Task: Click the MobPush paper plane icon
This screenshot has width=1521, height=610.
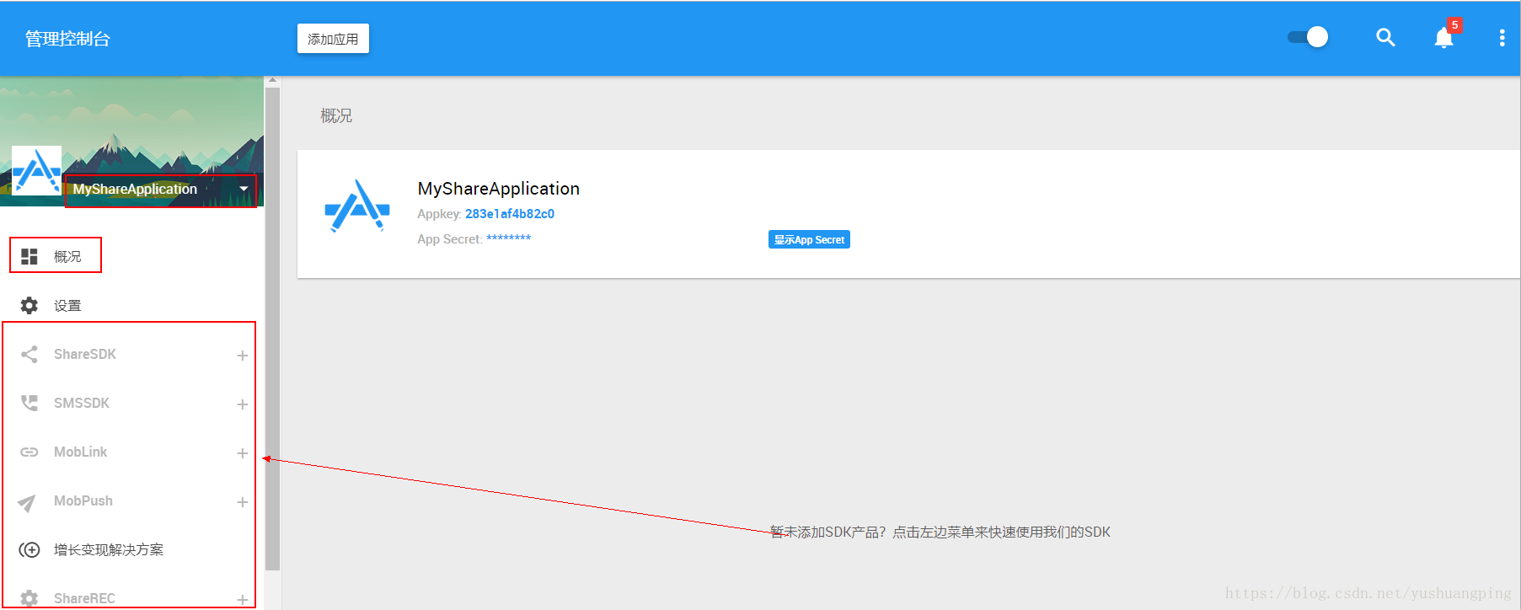Action: [x=27, y=503]
